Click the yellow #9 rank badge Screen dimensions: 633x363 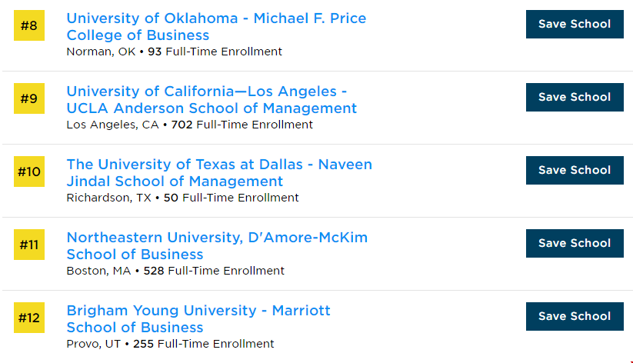(29, 98)
